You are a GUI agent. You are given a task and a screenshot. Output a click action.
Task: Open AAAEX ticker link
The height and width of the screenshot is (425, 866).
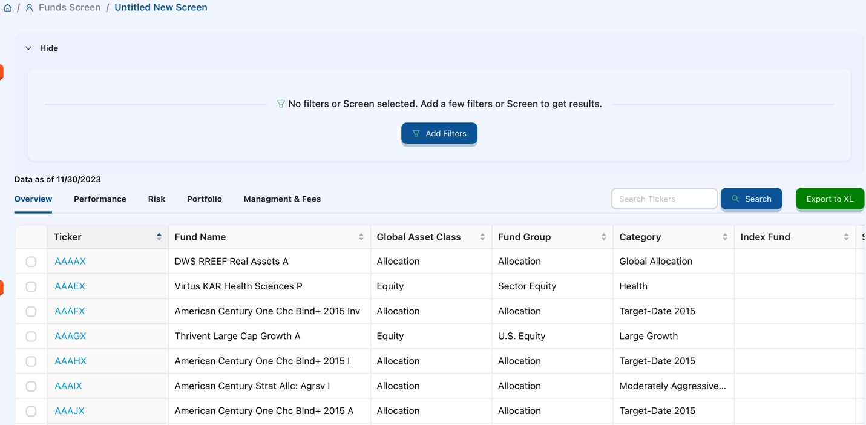coord(70,286)
